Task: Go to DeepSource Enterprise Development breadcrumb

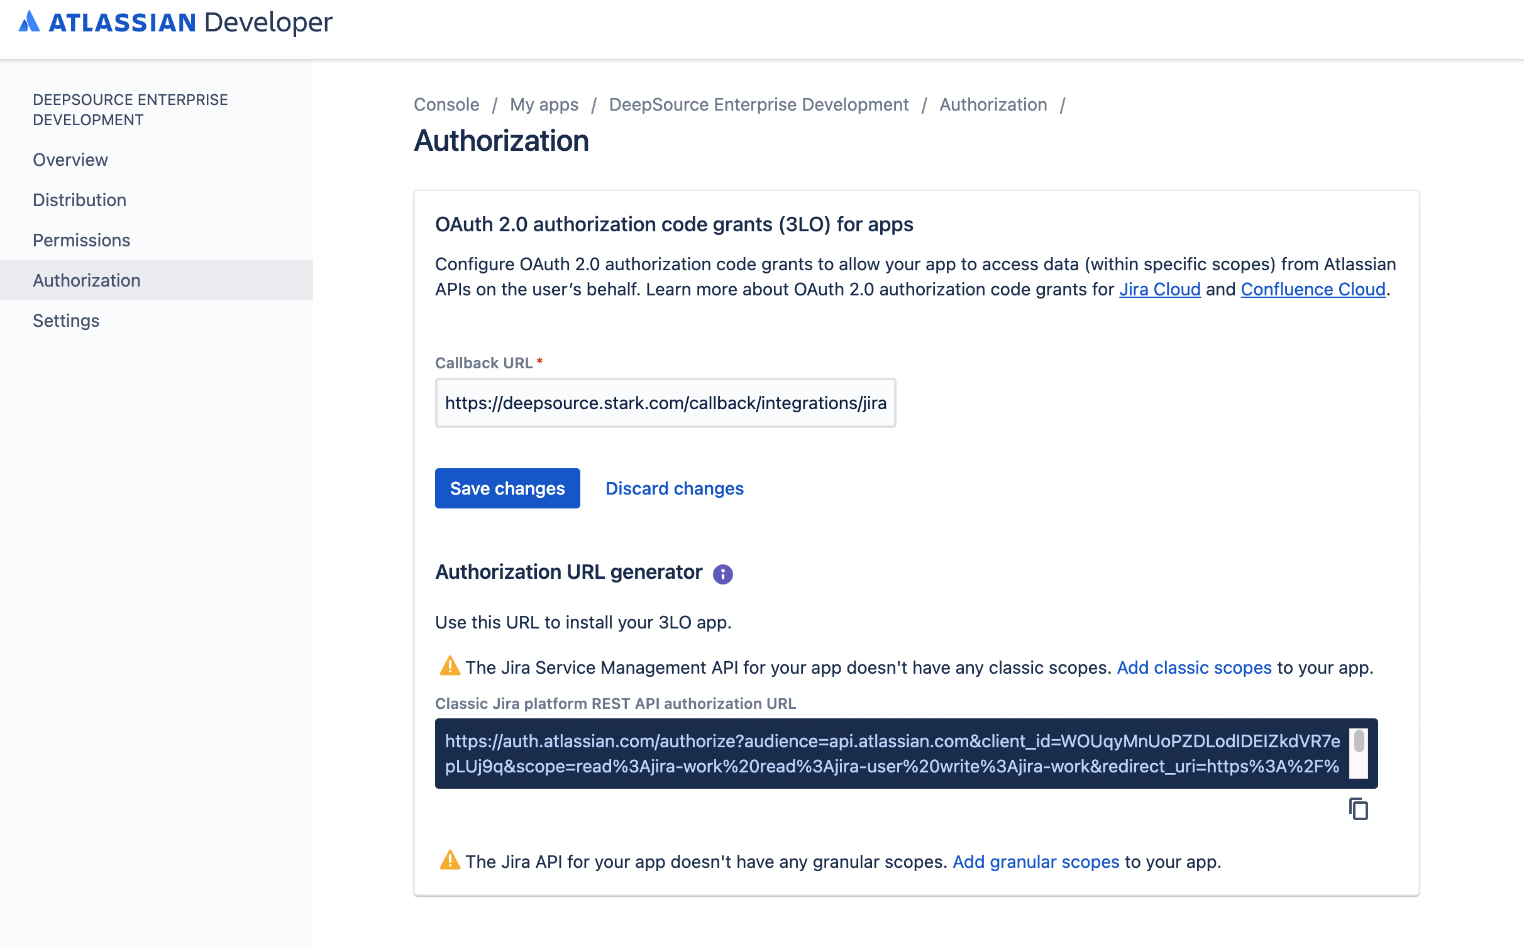Action: coord(758,104)
